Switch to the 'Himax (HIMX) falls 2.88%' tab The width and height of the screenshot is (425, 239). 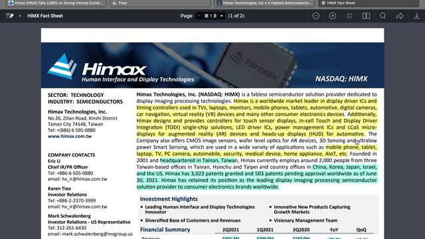(x=56, y=3)
